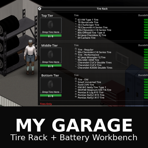Click the 'Middle Tier' heading
Viewport: 148px width, 148px height.
[49, 45]
